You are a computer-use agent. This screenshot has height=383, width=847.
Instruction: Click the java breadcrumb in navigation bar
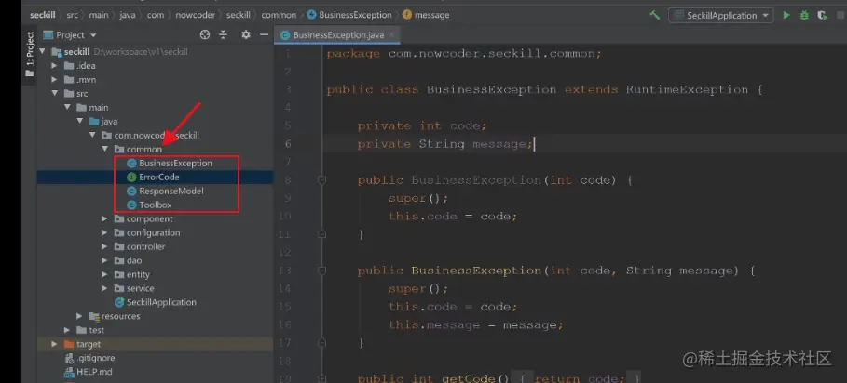[128, 15]
